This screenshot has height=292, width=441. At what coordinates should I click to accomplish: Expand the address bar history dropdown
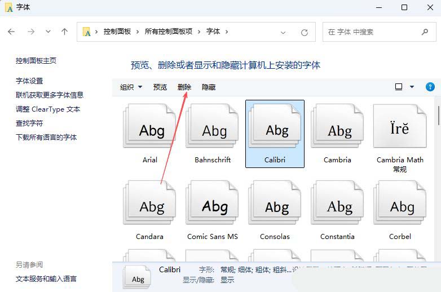click(283, 33)
